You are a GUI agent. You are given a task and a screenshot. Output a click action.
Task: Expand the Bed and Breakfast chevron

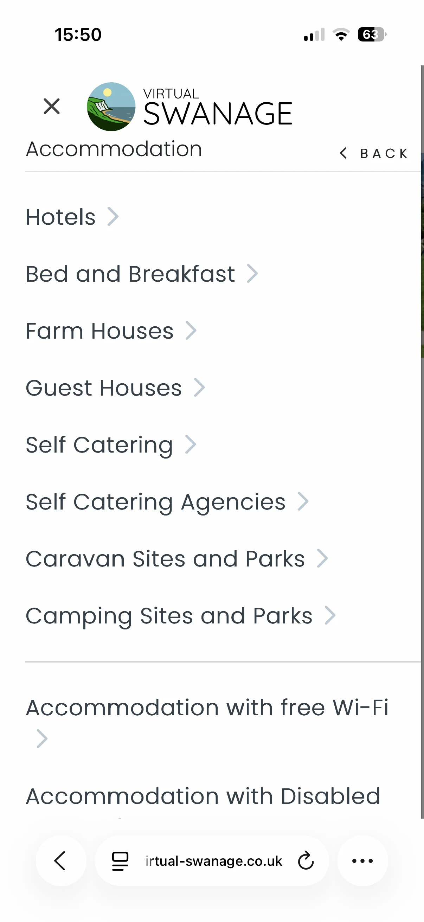click(252, 274)
